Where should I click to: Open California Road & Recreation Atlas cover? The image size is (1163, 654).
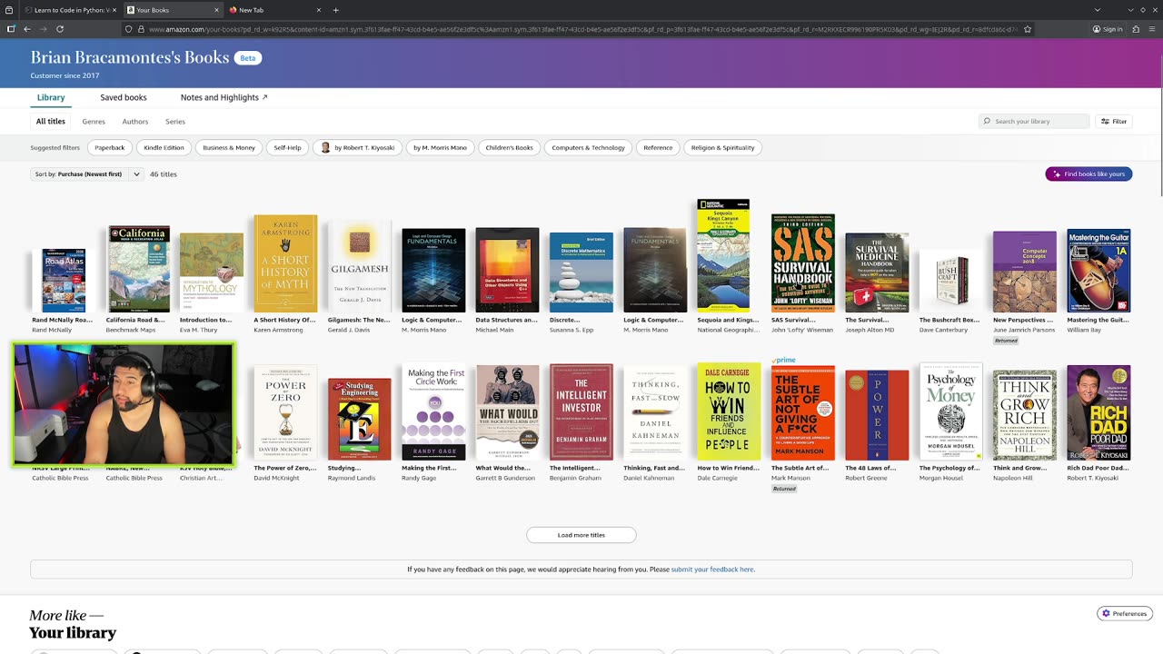pyautogui.click(x=138, y=269)
